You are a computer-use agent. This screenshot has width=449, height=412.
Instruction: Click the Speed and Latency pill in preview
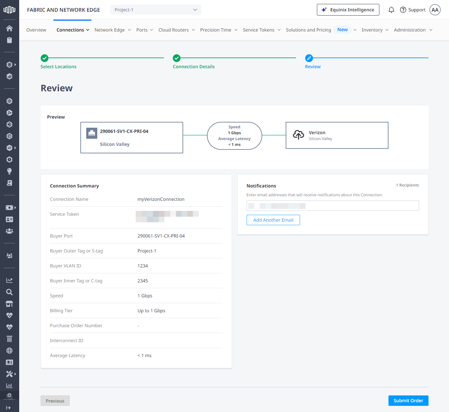234,136
